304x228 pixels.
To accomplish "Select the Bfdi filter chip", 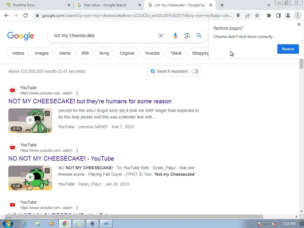I will [85, 53].
